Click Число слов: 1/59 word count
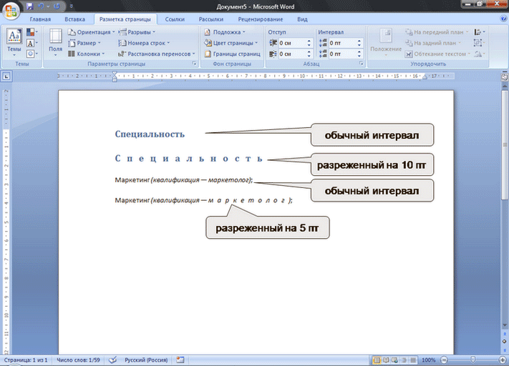The width and height of the screenshot is (509, 366). [x=78, y=360]
